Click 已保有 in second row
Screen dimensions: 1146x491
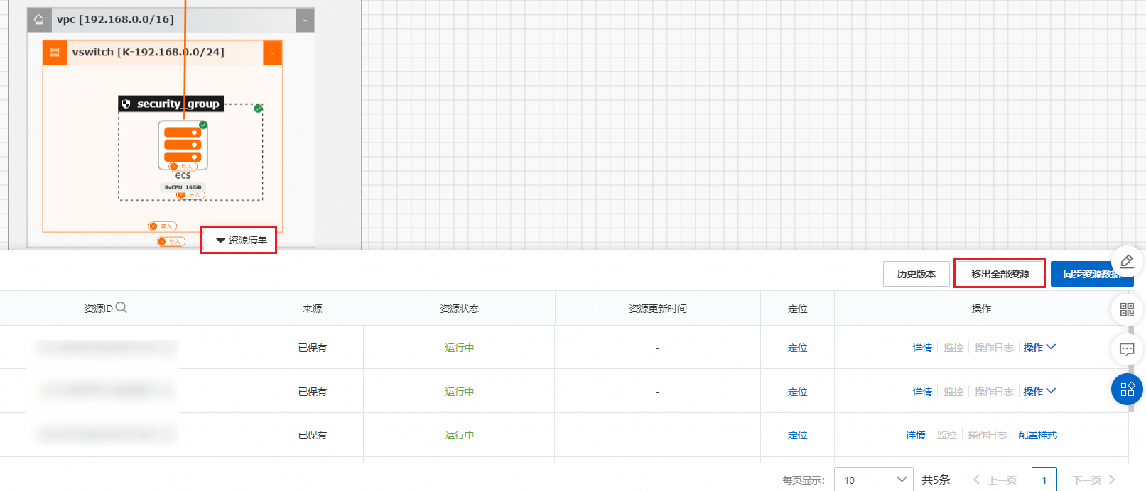point(312,392)
